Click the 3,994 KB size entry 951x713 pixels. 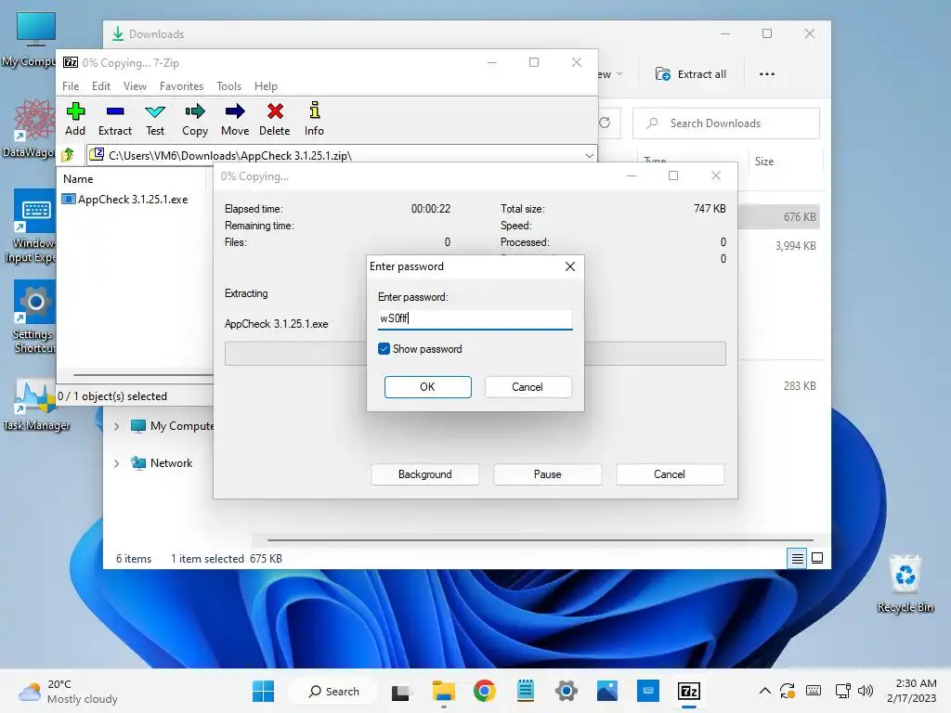pos(795,245)
